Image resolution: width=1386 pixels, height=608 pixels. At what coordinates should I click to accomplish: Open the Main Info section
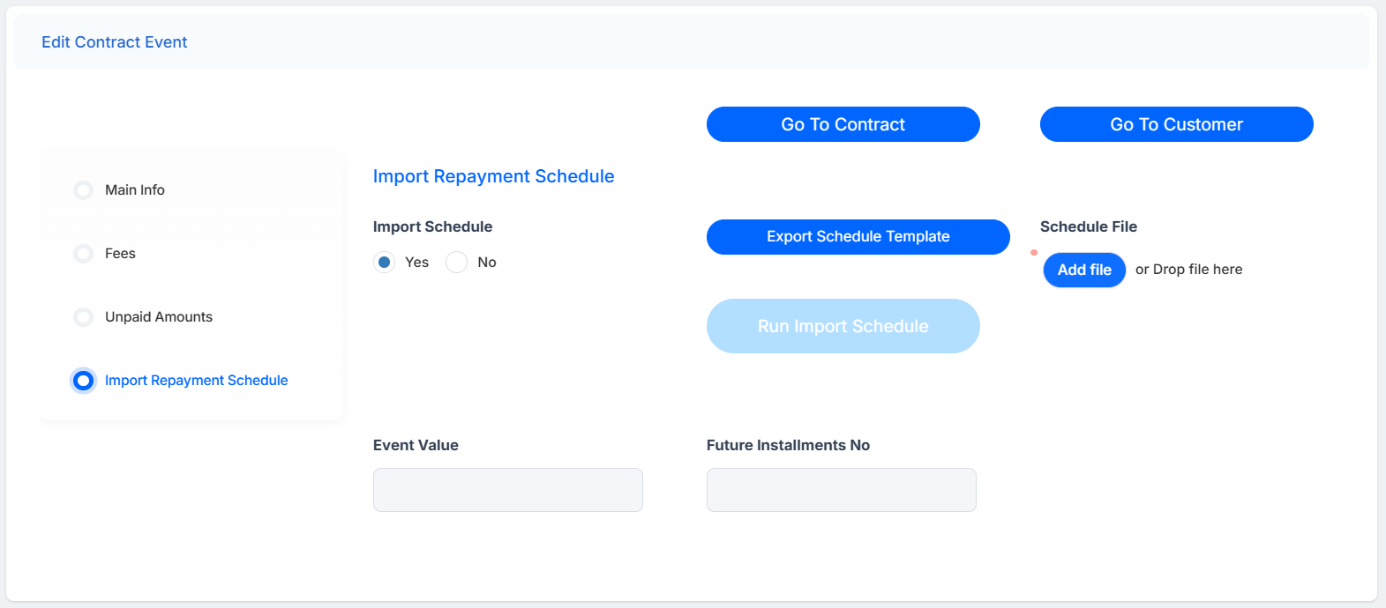tap(135, 190)
